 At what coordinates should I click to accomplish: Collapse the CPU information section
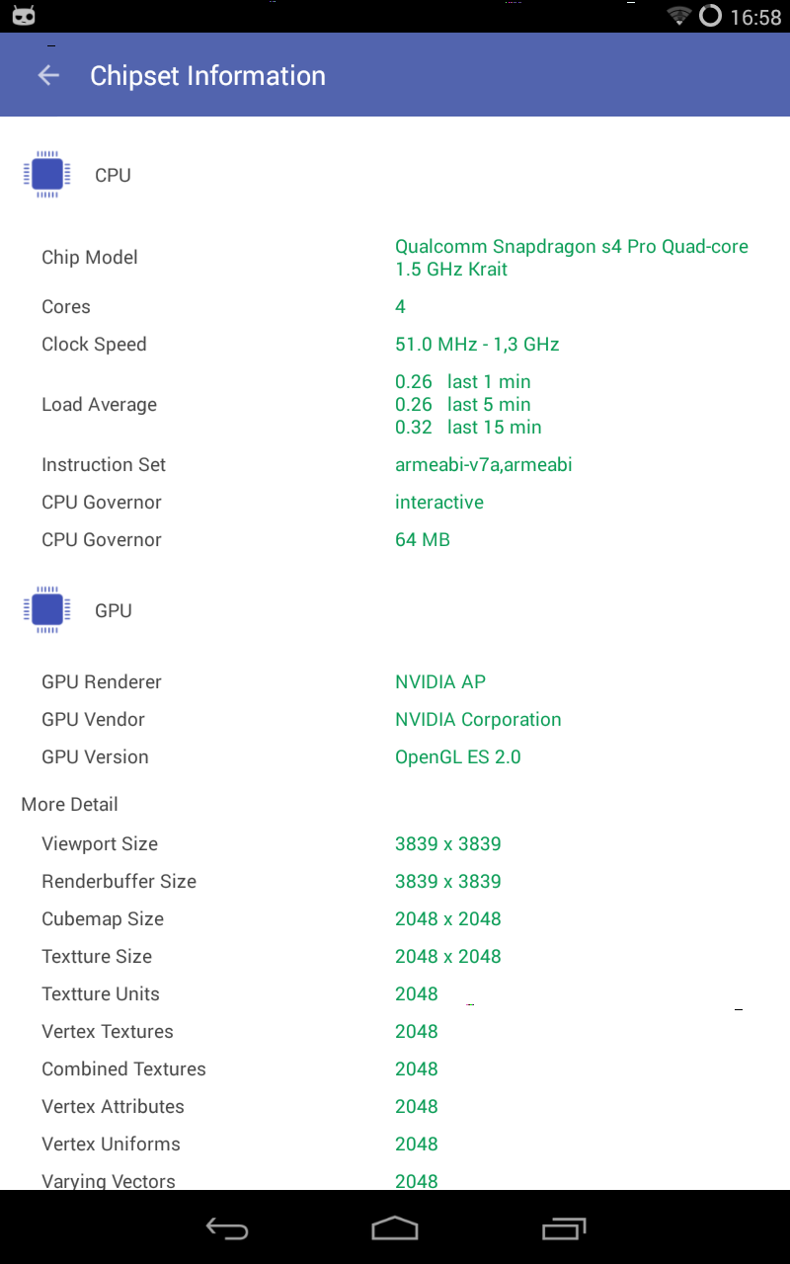pyautogui.click(x=113, y=175)
